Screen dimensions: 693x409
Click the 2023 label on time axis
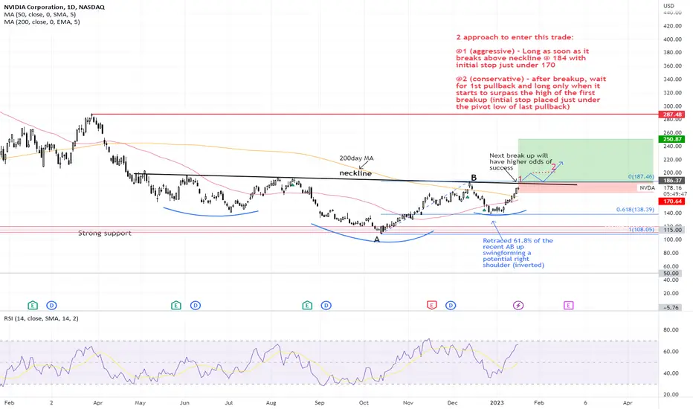(497, 403)
